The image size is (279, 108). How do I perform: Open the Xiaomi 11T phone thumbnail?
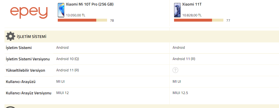177,10
